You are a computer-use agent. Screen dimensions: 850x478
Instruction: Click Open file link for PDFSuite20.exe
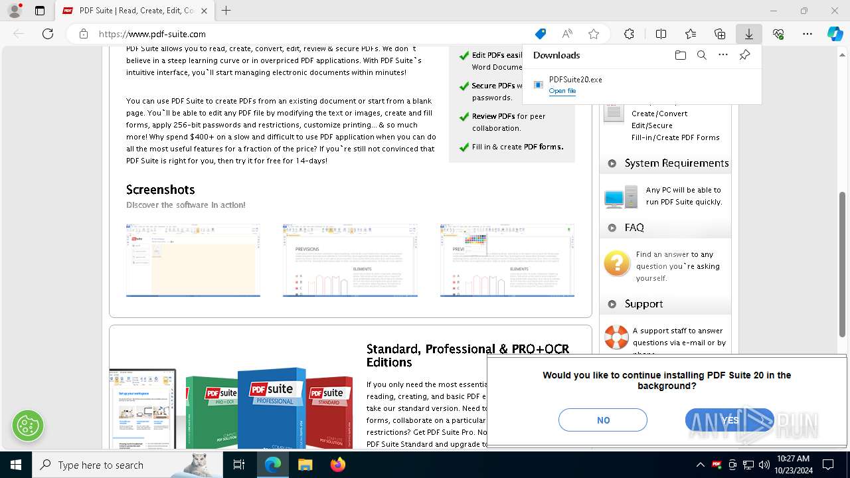(562, 91)
